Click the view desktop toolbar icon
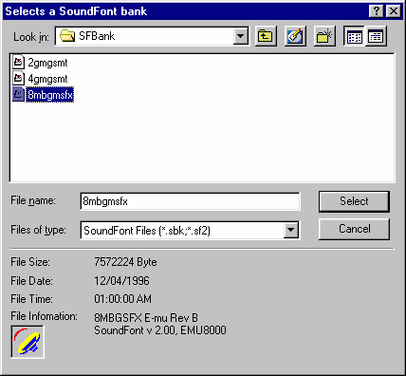Image resolution: width=406 pixels, height=376 pixels. coord(295,36)
